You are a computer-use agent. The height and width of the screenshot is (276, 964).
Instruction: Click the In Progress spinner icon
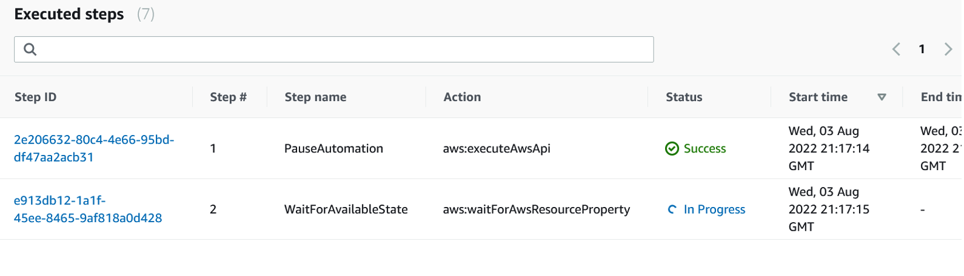pos(672,209)
